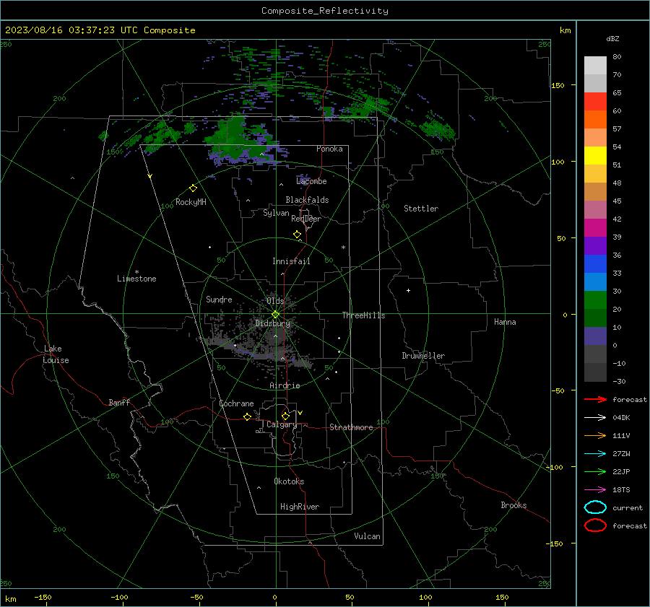Image resolution: width=650 pixels, height=607 pixels.
Task: Click the Airdrie city label
Action: [x=285, y=385]
